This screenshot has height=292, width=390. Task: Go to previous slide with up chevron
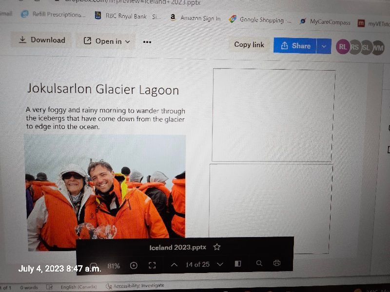(174, 265)
